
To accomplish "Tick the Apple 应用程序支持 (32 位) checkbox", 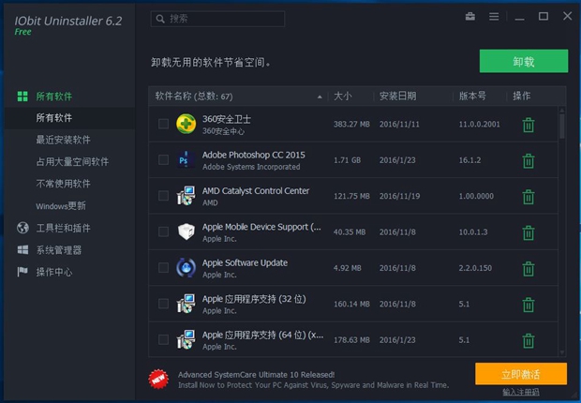I will pos(163,304).
